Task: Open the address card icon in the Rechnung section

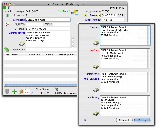Action: (x=96, y=113)
